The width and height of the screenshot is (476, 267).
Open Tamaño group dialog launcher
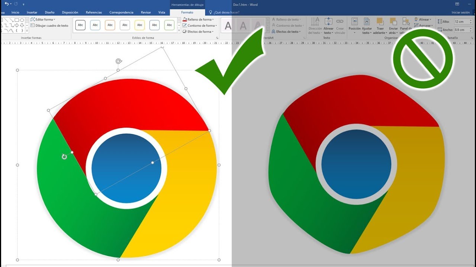(473, 38)
